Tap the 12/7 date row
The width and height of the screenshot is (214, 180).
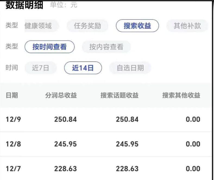(x=13, y=169)
